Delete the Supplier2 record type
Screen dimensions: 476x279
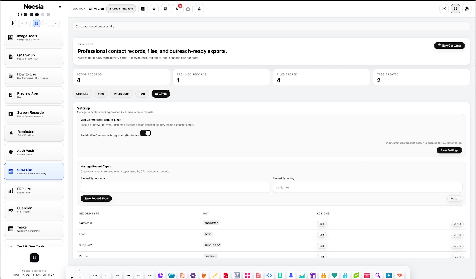coord(457,246)
